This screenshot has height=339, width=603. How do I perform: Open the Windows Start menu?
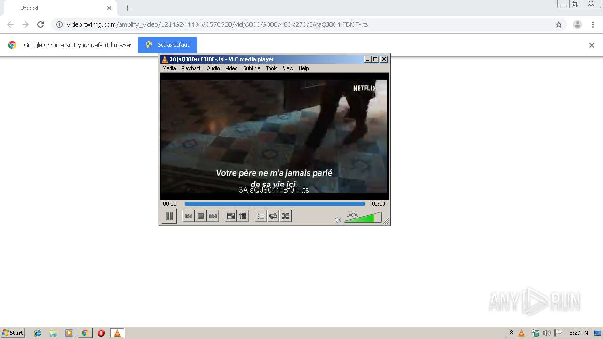click(13, 332)
